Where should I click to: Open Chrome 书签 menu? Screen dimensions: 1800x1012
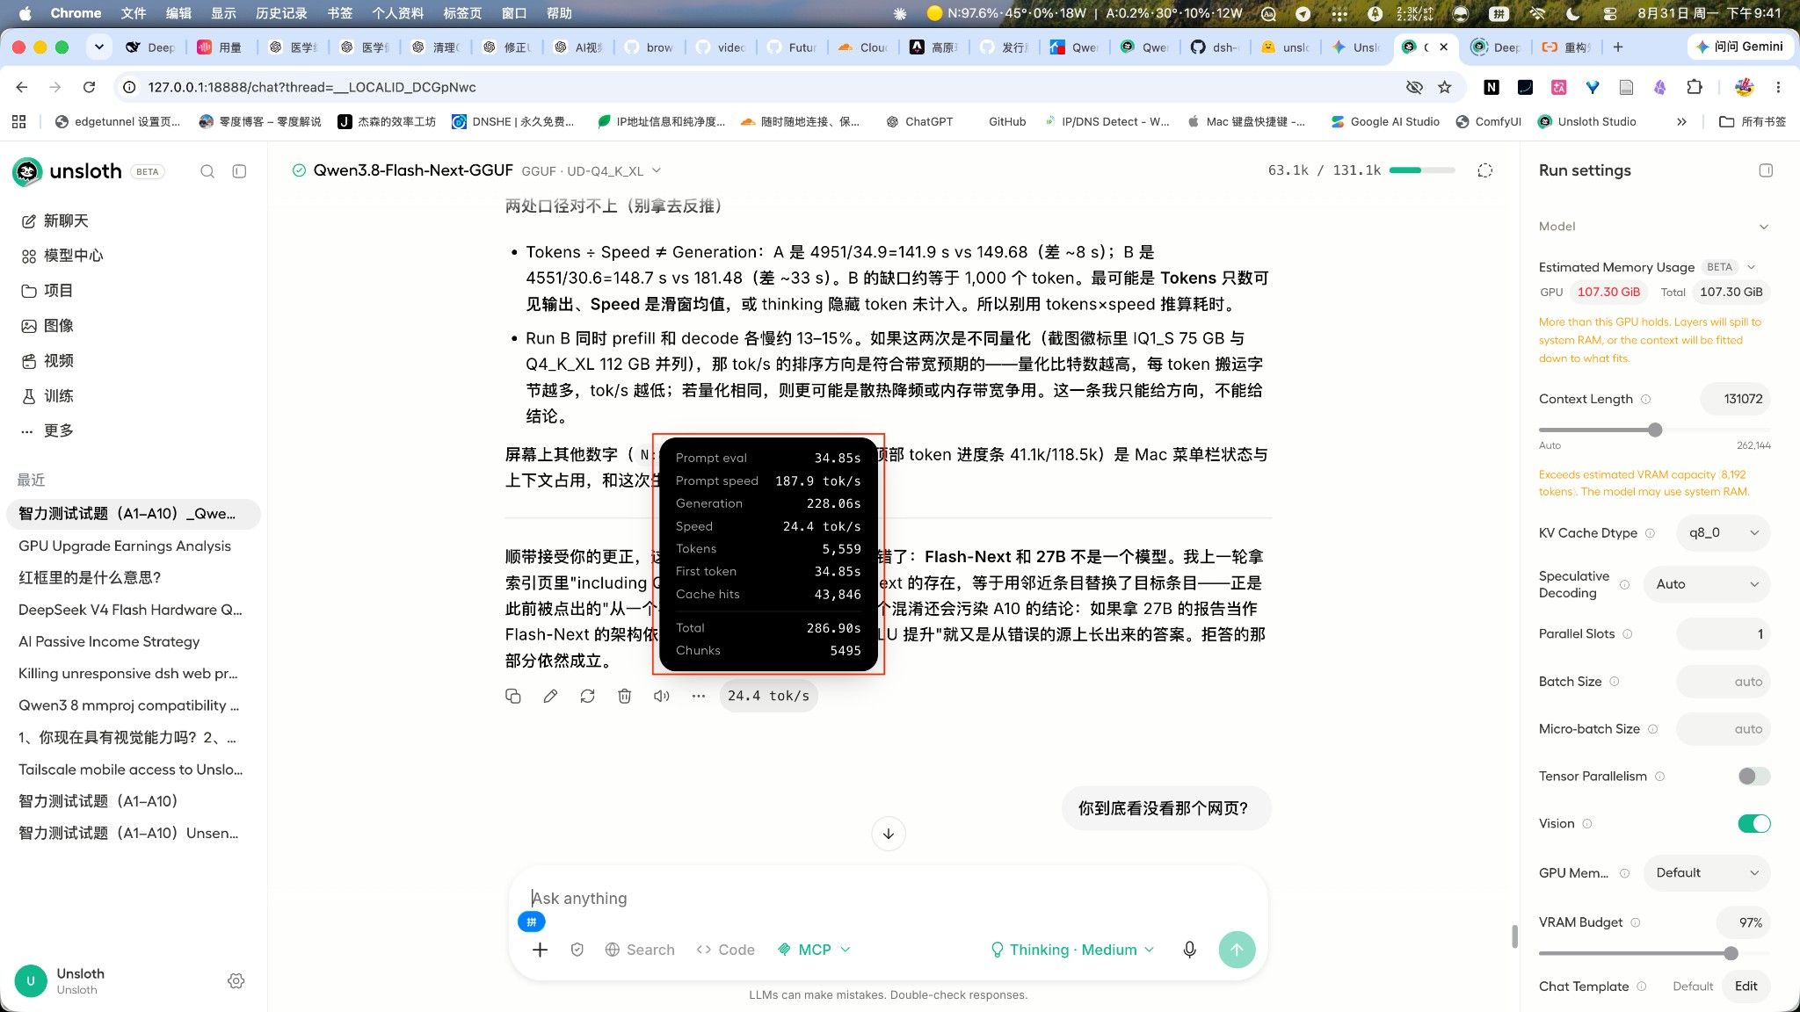pyautogui.click(x=340, y=13)
